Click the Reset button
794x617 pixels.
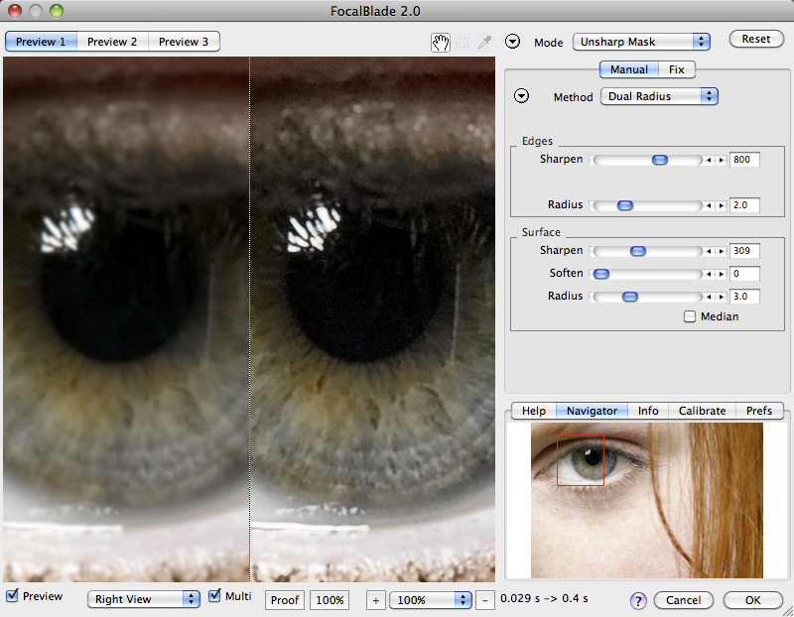click(755, 40)
